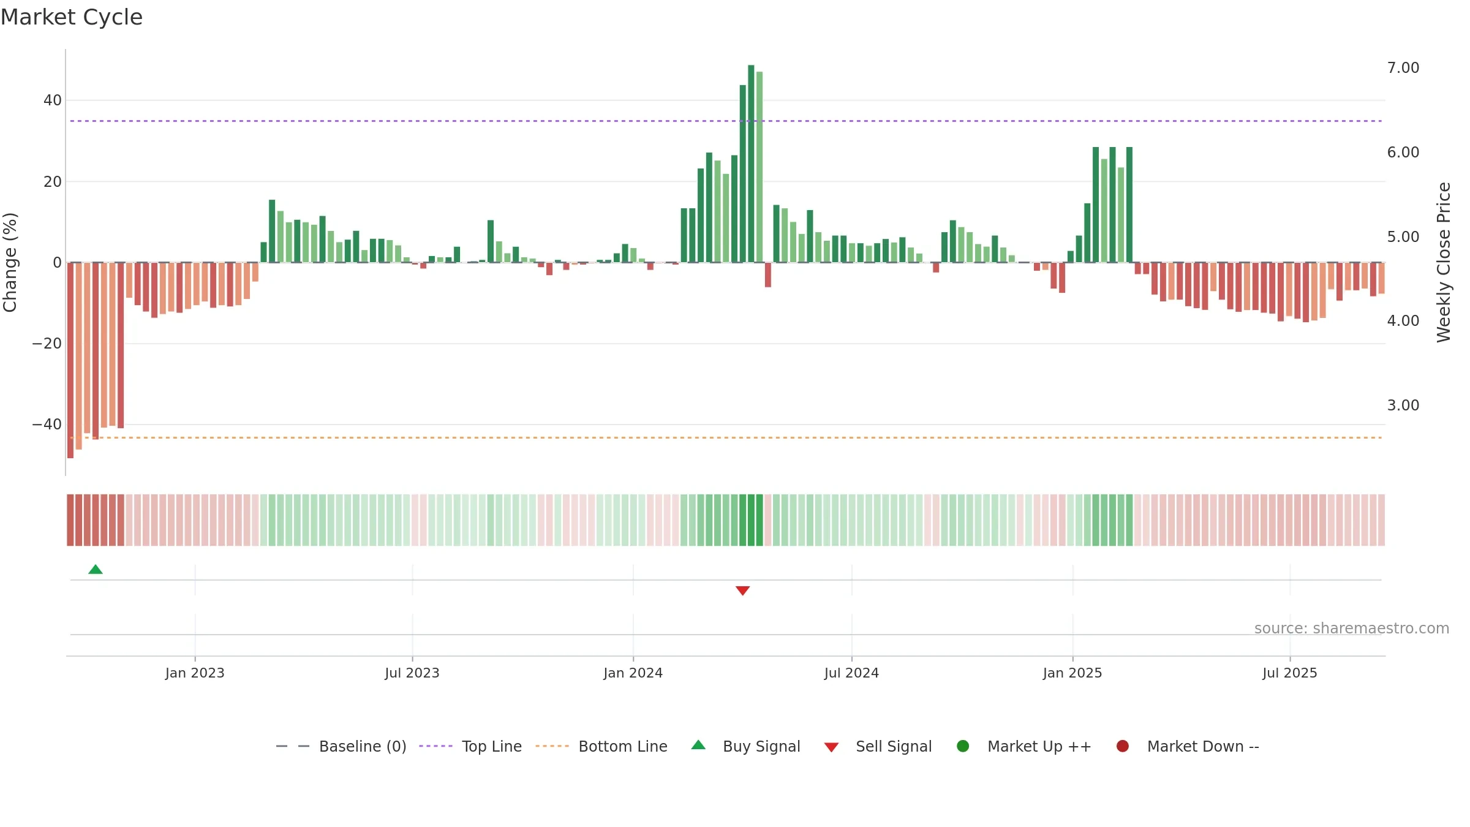Image resolution: width=1470 pixels, height=827 pixels.
Task: Click the green Buy Signal triangle marker
Action: click(96, 570)
